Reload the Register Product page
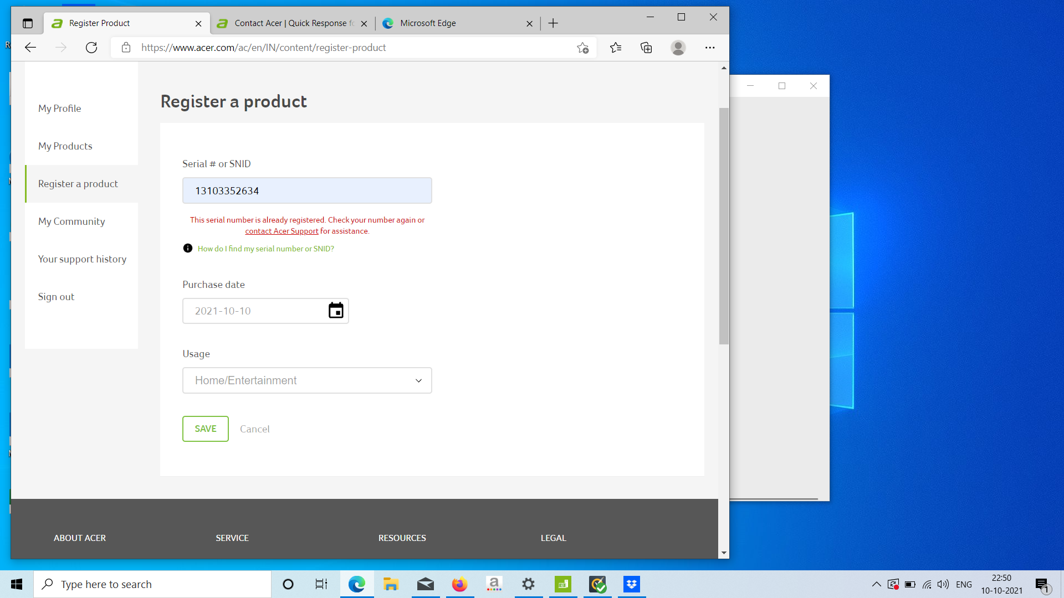1064x598 pixels. tap(91, 48)
